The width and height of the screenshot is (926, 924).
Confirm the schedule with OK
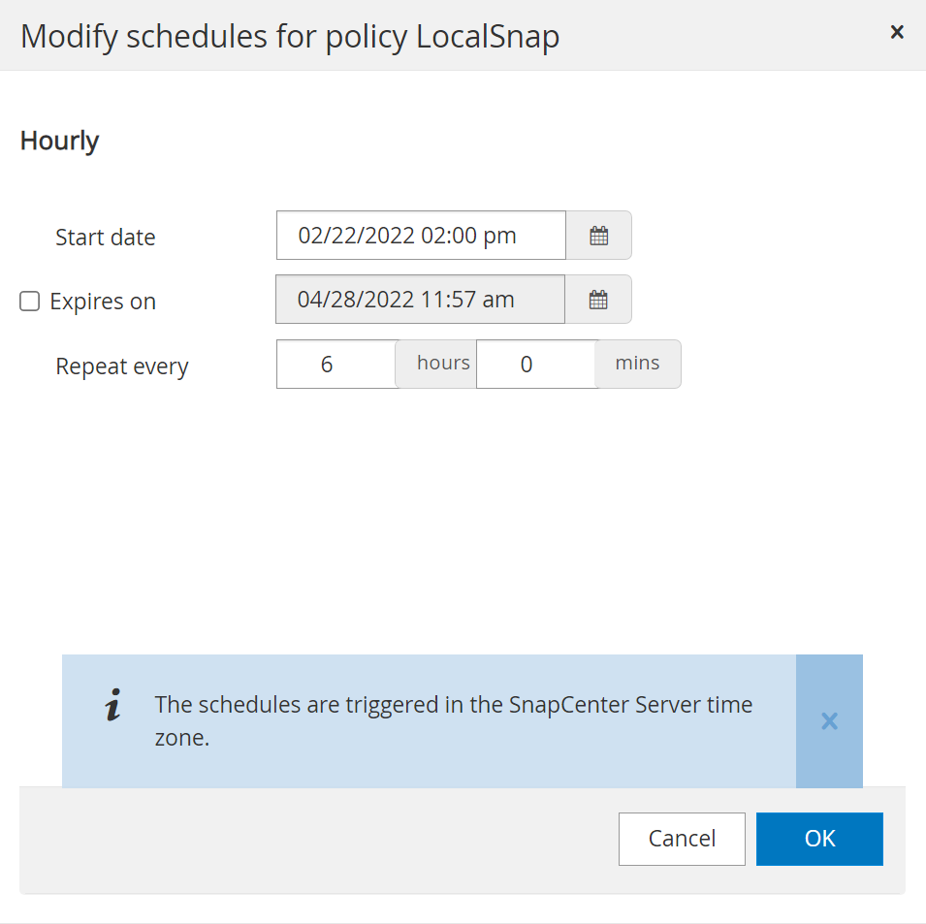pos(819,839)
